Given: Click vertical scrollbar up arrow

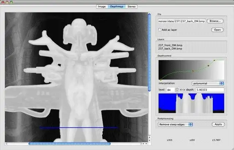Looking at the screenshot, I should click(x=150, y=137).
